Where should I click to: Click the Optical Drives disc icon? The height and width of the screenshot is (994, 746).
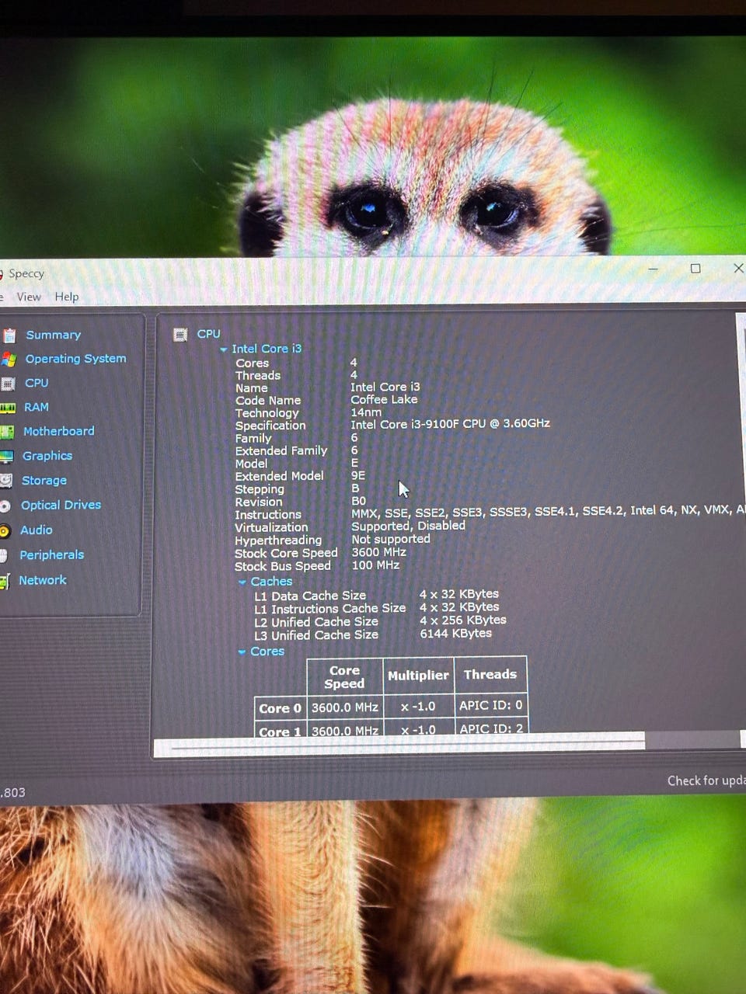(5, 506)
